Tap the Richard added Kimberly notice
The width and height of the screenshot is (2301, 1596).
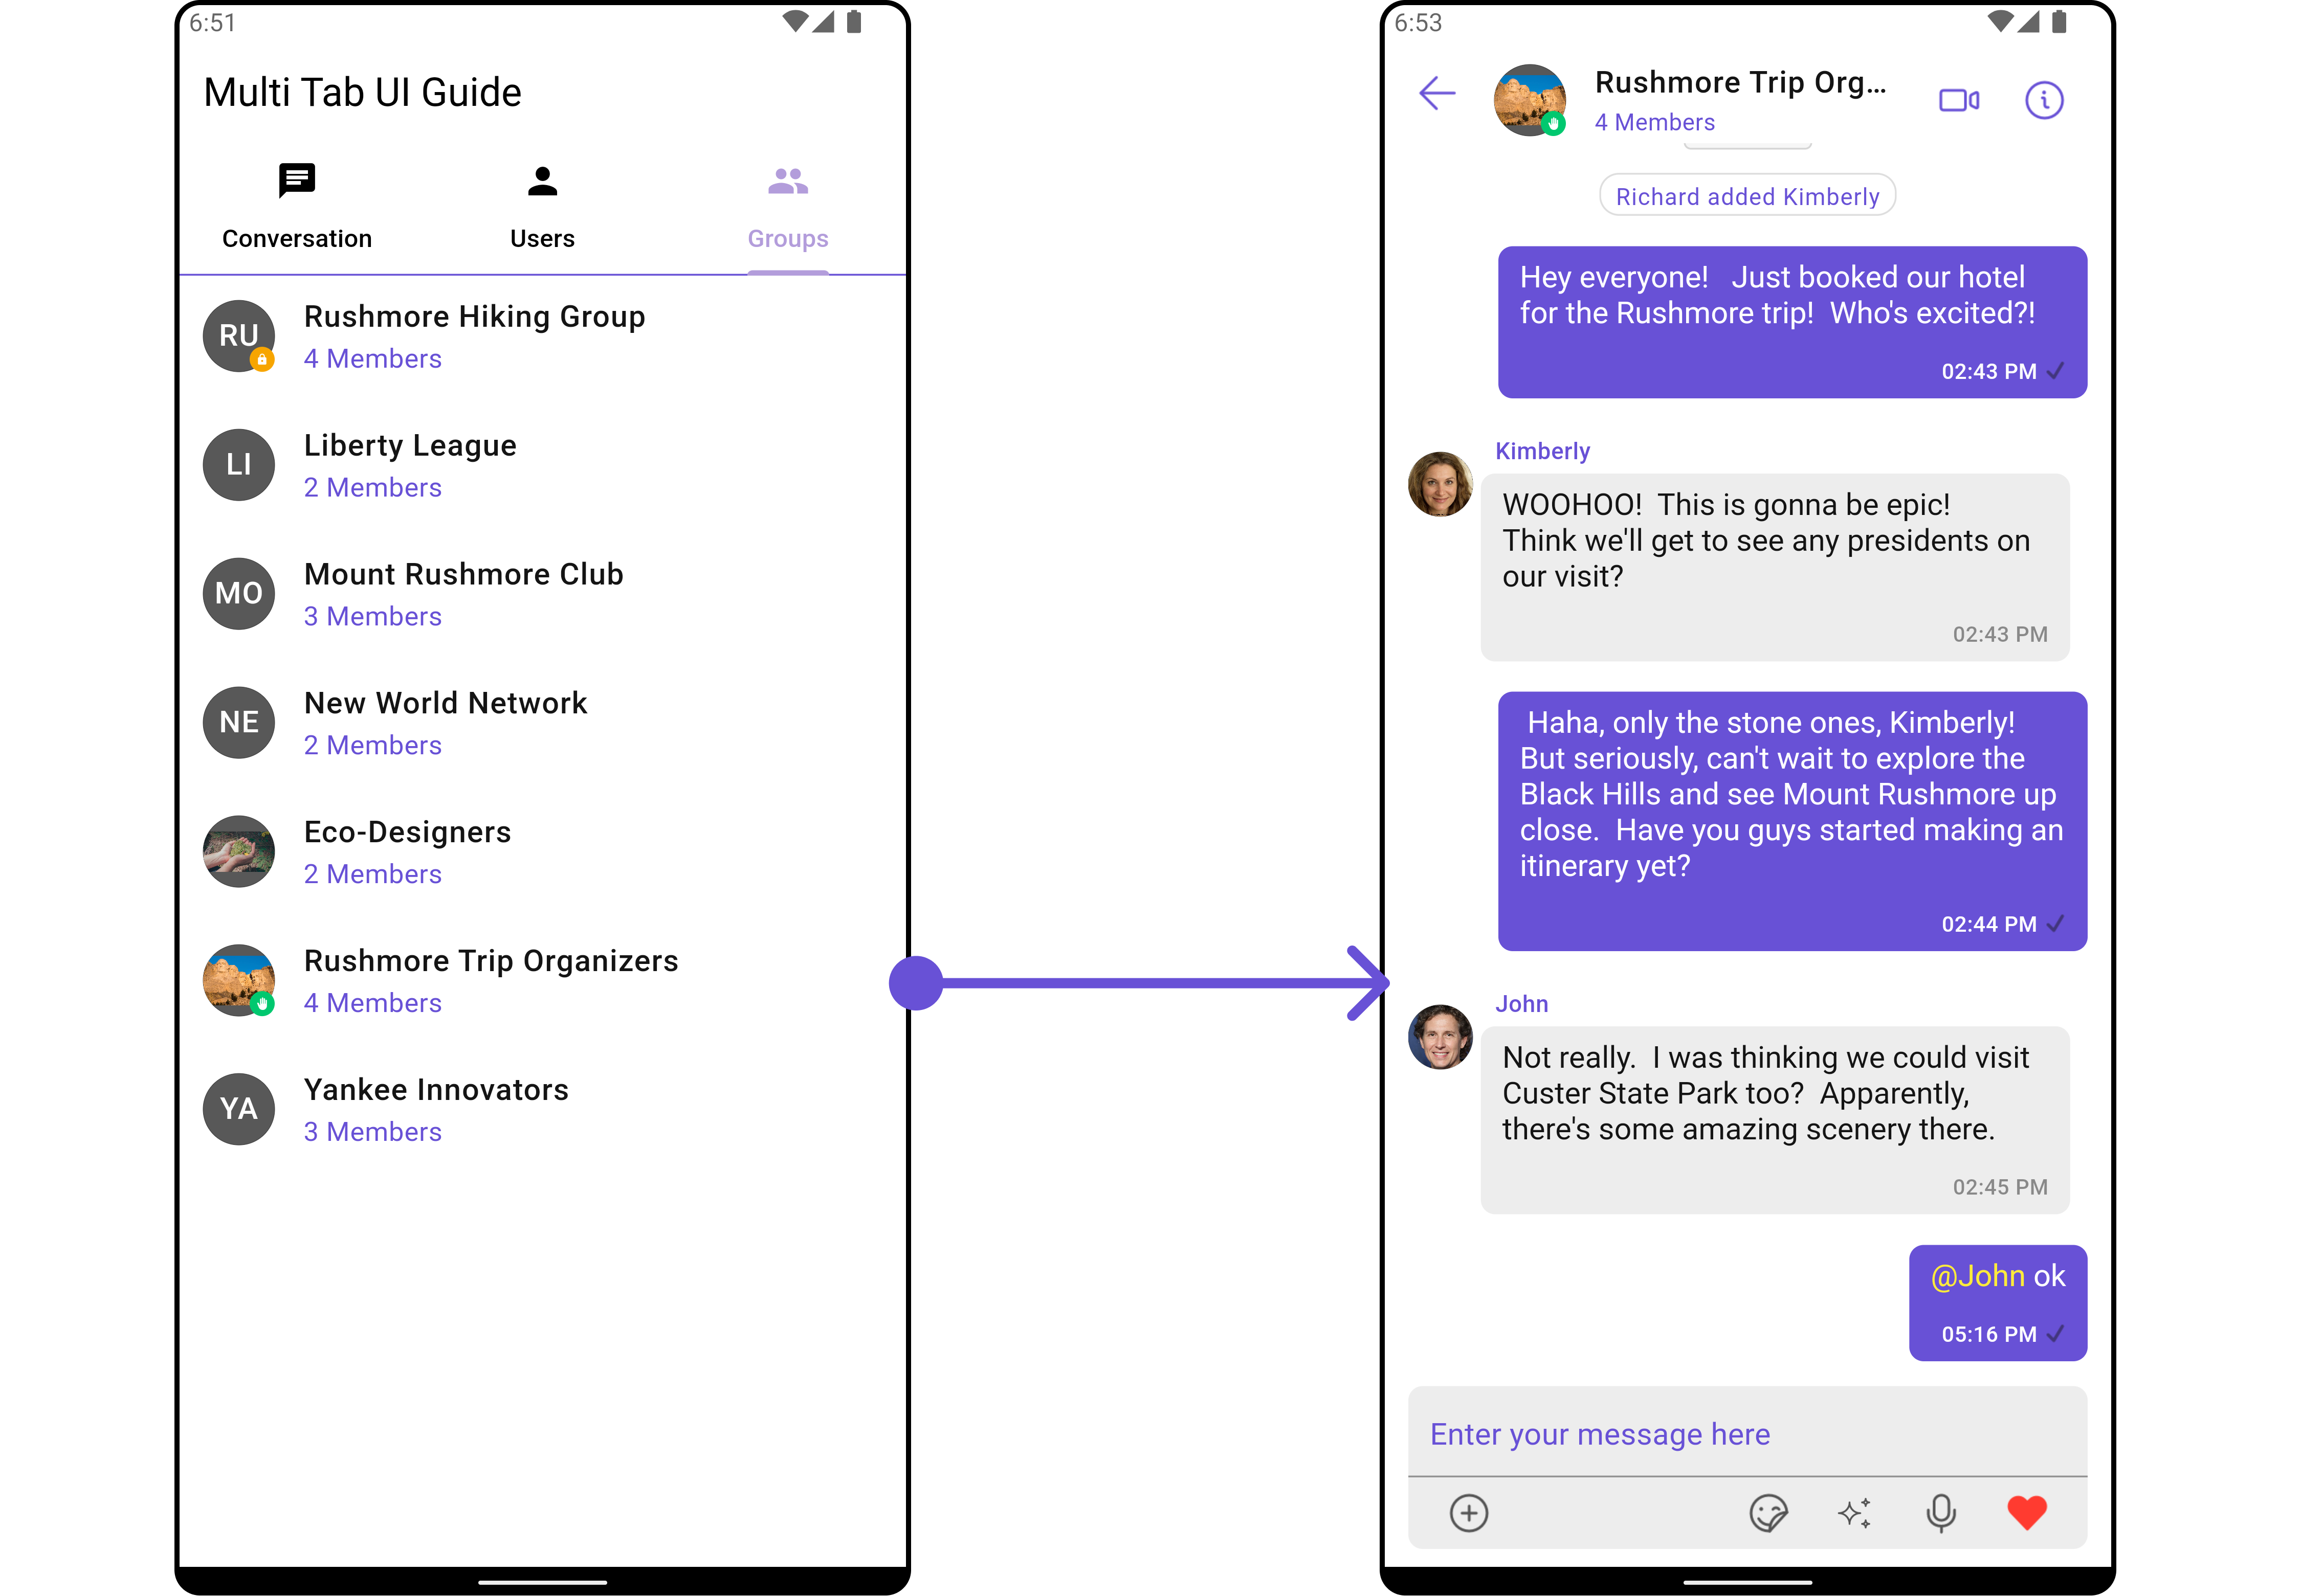[1747, 195]
